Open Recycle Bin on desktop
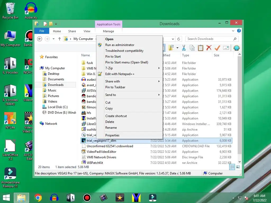This screenshot has width=271, height=203. [10, 11]
